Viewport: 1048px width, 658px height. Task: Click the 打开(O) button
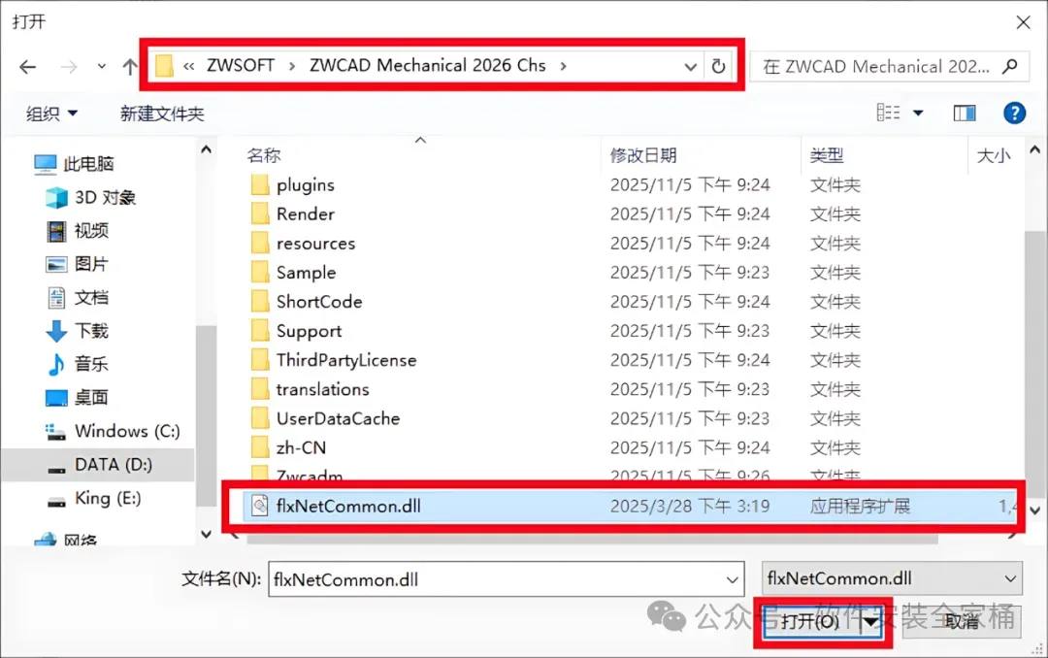click(810, 622)
